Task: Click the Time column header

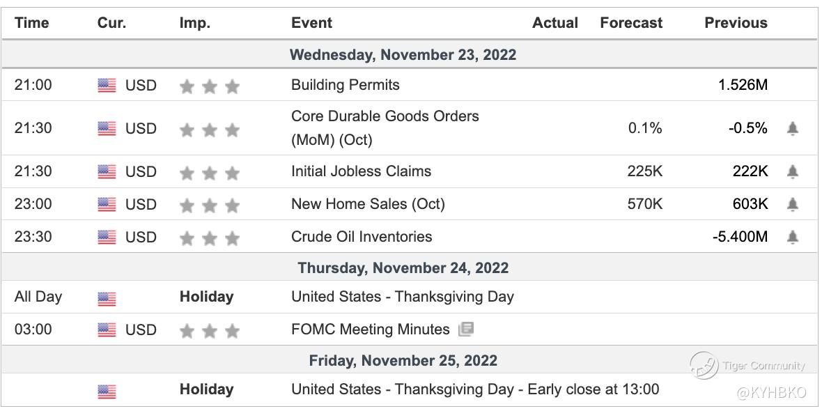Action: pos(31,23)
